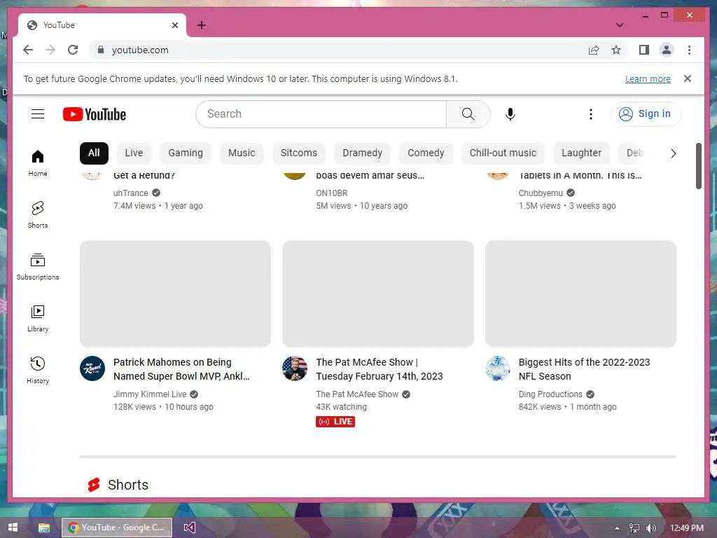Select the Live filter chip

(134, 153)
